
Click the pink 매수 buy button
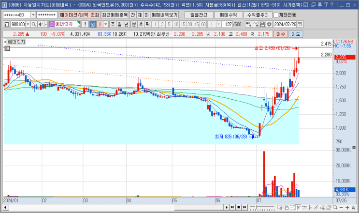pos(280,34)
